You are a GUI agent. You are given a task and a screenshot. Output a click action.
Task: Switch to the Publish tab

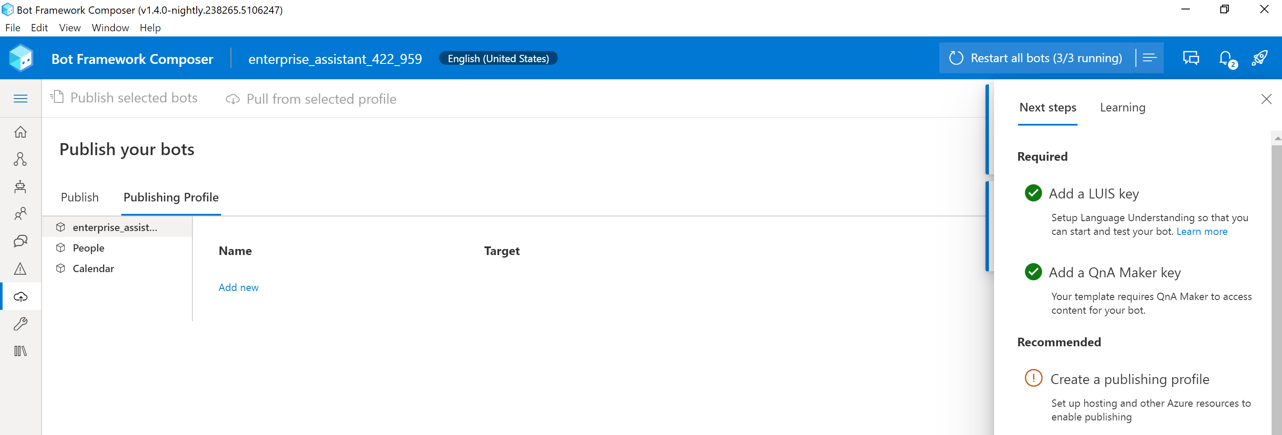(x=79, y=197)
